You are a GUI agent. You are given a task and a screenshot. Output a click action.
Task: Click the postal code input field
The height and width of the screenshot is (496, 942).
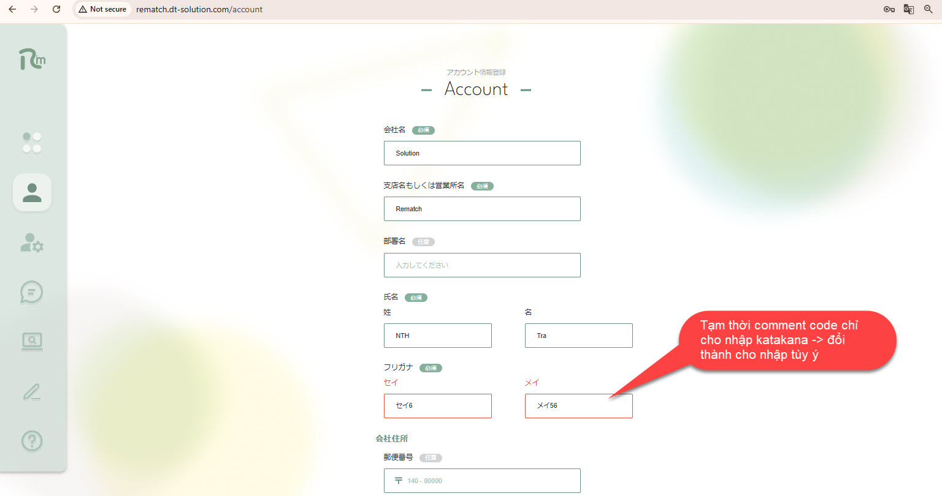tap(482, 481)
